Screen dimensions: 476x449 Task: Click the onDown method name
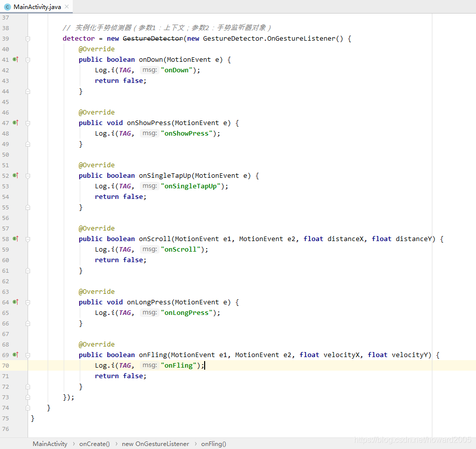tap(151, 60)
